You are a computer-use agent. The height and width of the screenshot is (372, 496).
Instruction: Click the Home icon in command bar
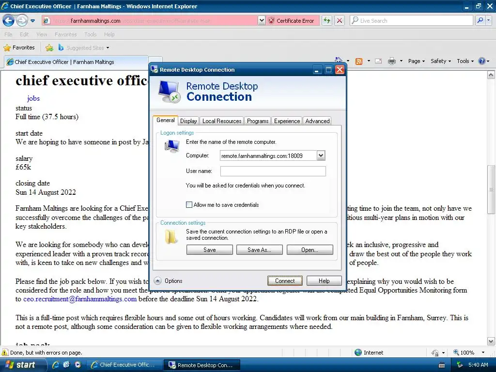click(339, 61)
